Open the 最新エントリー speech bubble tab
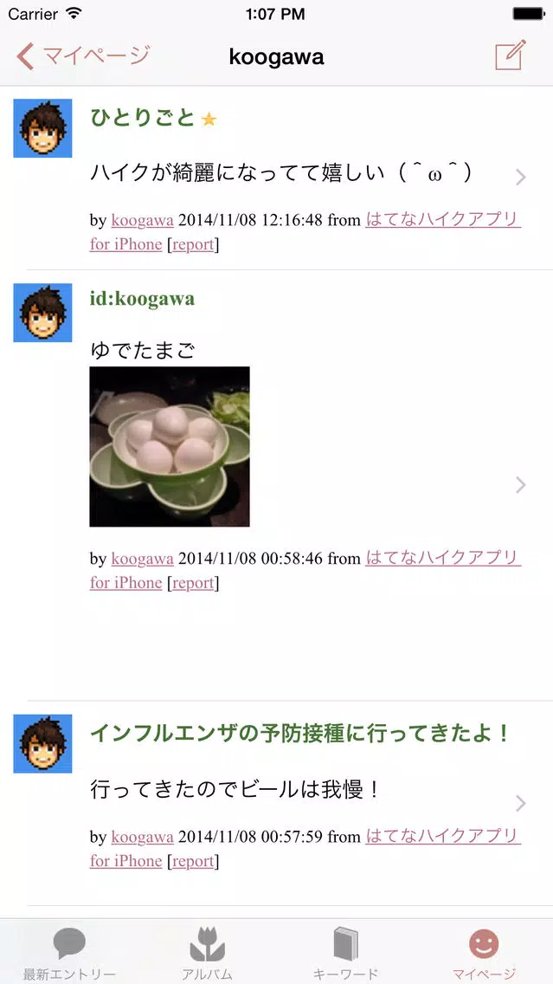Screen dimensions: 553x984 point(69,954)
